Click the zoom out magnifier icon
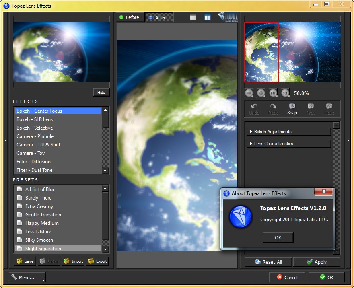The width and height of the screenshot is (354, 288). point(249,93)
